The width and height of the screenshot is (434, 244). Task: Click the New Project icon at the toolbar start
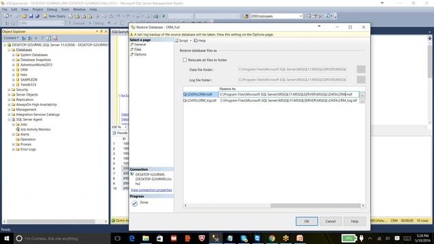point(7,16)
